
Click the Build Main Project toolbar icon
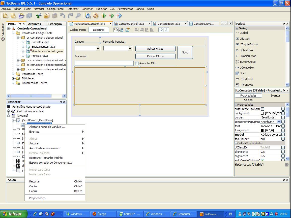coord(88,16)
